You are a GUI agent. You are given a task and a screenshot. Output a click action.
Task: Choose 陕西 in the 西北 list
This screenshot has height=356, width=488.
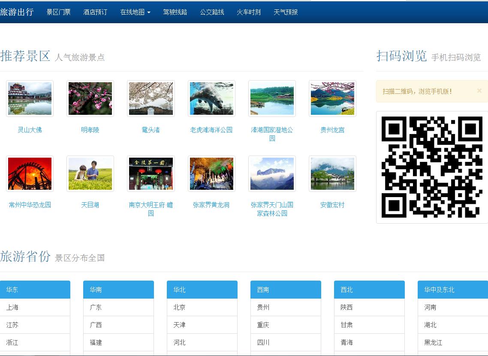click(369, 308)
